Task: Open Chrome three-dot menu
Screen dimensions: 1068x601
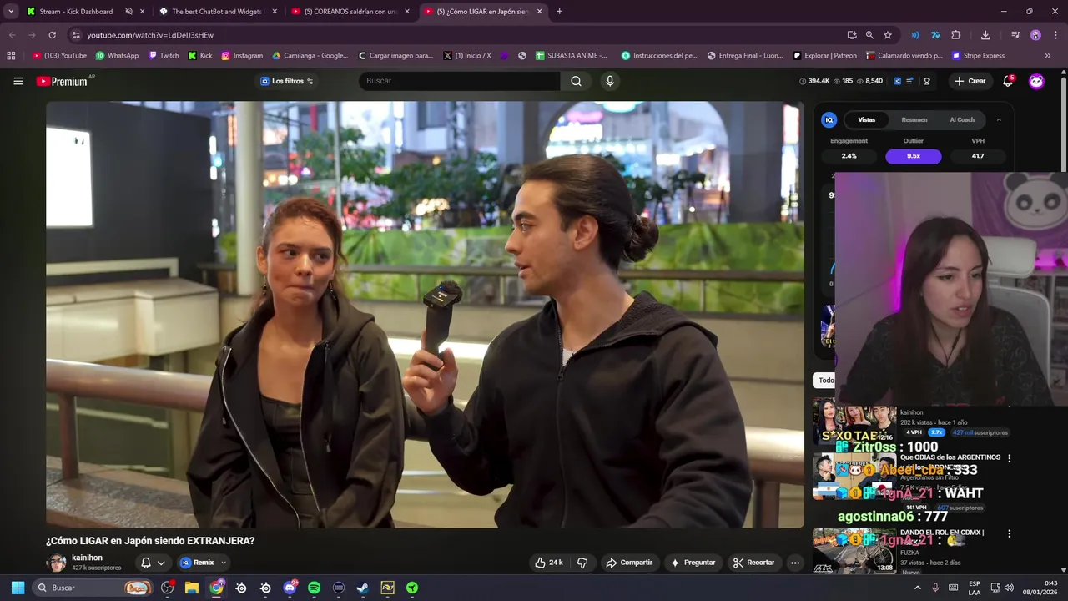Action: click(x=1055, y=35)
